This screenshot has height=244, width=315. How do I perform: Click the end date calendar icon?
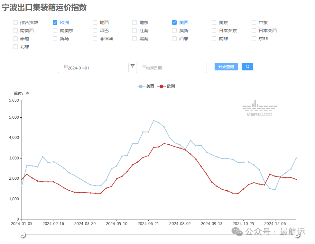pos(144,67)
